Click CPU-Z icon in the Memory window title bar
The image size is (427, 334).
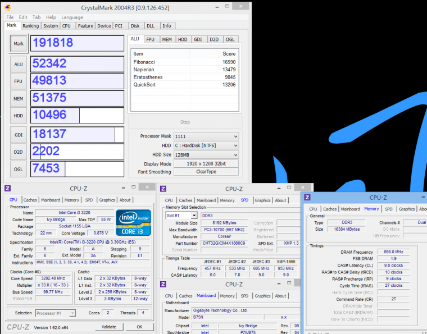click(x=307, y=197)
